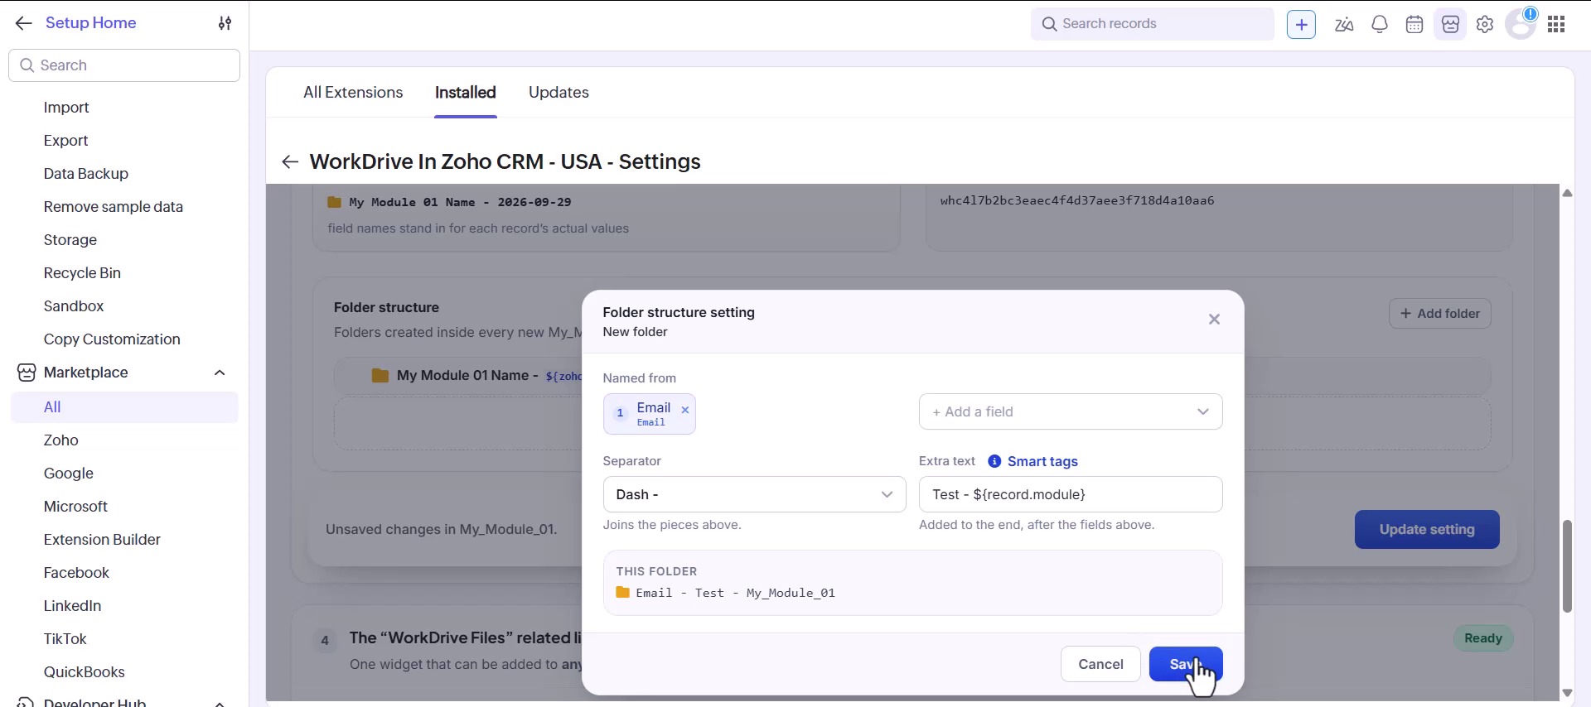Close the Folder structure setting dialog
The height and width of the screenshot is (707, 1591).
pos(1214,320)
